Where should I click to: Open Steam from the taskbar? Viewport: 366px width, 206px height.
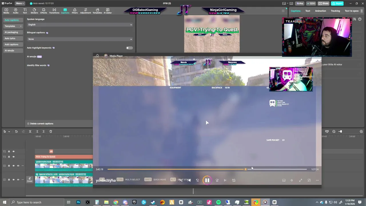153,202
